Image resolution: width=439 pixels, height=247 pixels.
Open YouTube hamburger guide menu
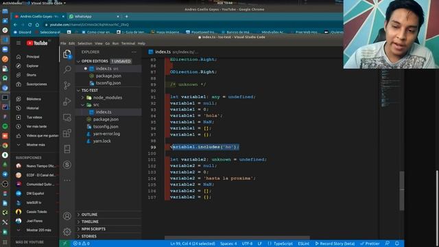19,43
